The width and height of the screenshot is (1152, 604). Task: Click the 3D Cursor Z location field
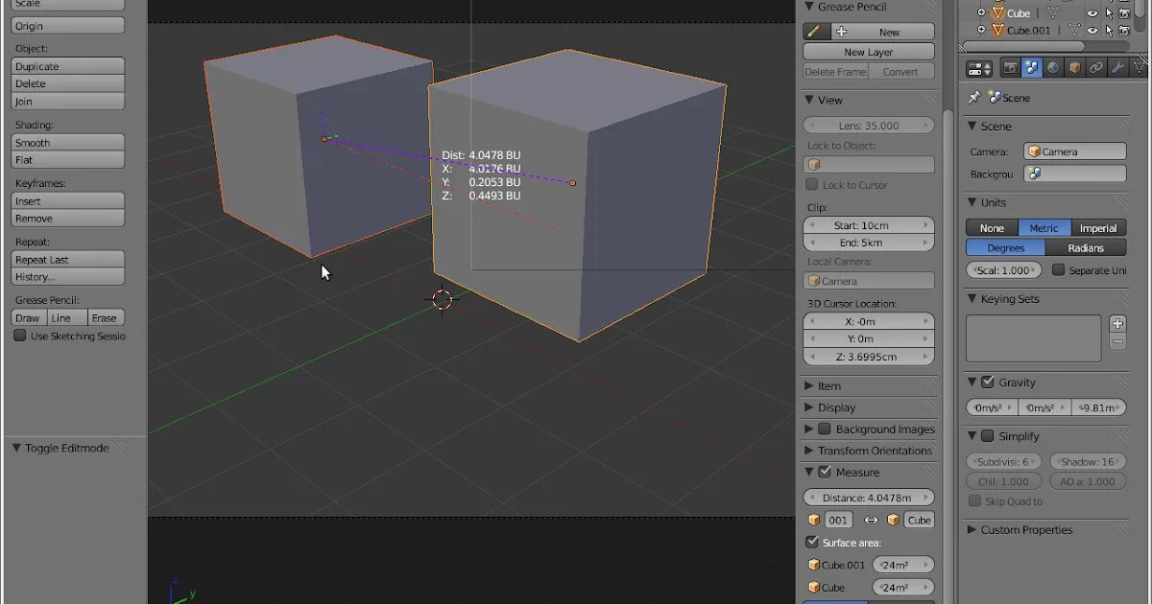pyautogui.click(x=869, y=357)
